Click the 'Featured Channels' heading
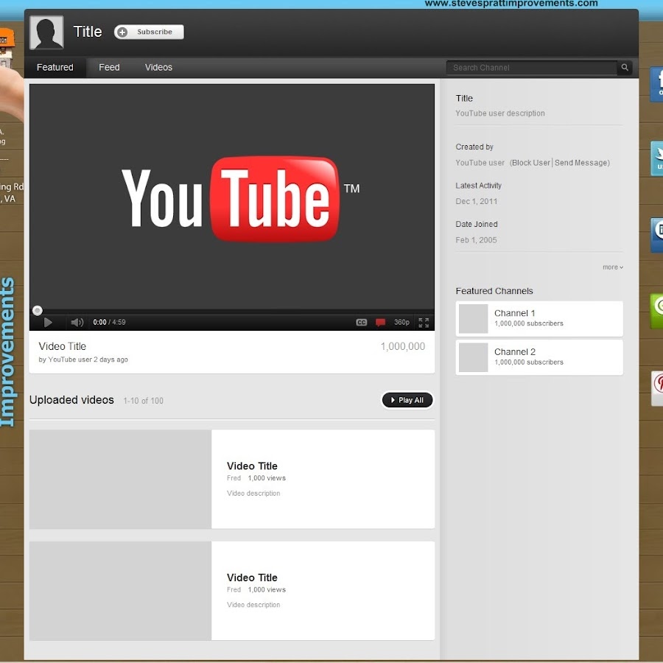This screenshot has height=663, width=663. click(x=494, y=291)
